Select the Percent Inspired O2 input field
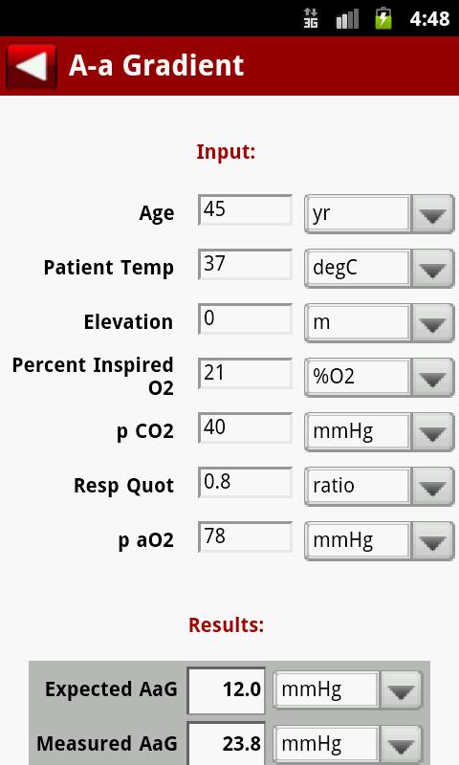The image size is (459, 765). pyautogui.click(x=245, y=374)
